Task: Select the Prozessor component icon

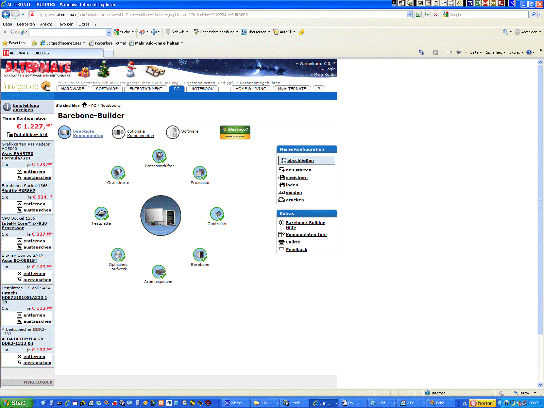Action: click(x=200, y=173)
